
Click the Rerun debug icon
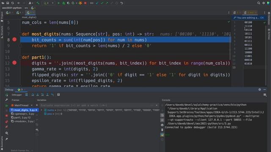coord(7,95)
